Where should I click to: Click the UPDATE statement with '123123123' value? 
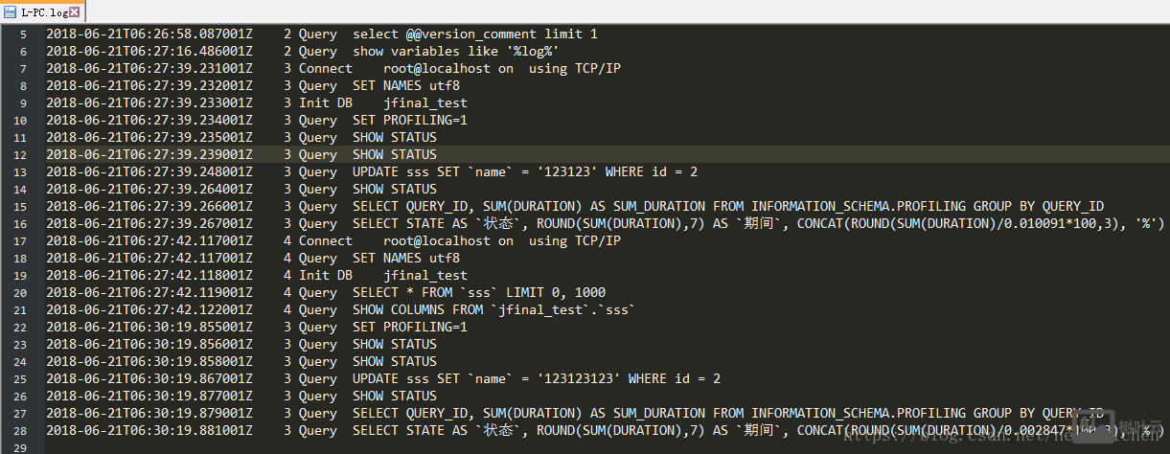coord(536,379)
